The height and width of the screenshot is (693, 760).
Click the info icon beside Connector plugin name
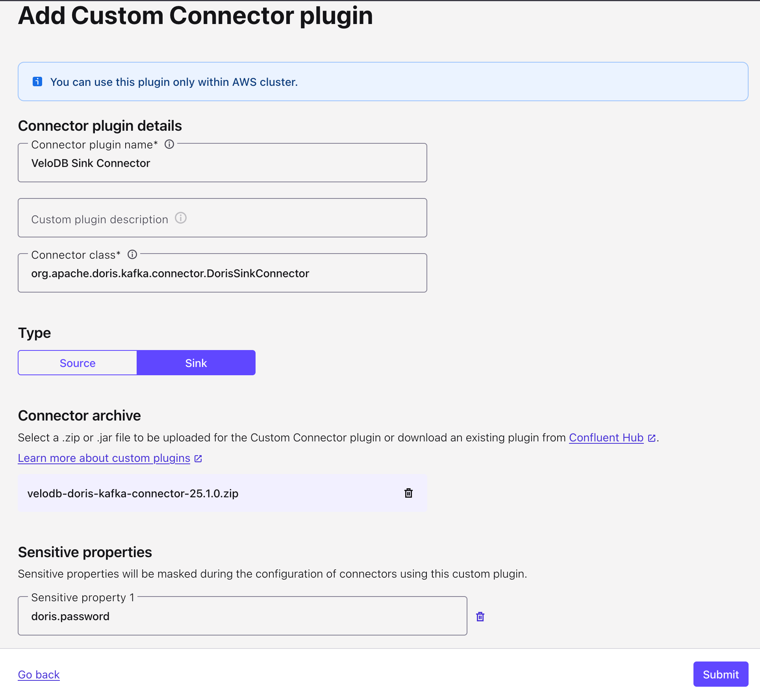point(169,144)
